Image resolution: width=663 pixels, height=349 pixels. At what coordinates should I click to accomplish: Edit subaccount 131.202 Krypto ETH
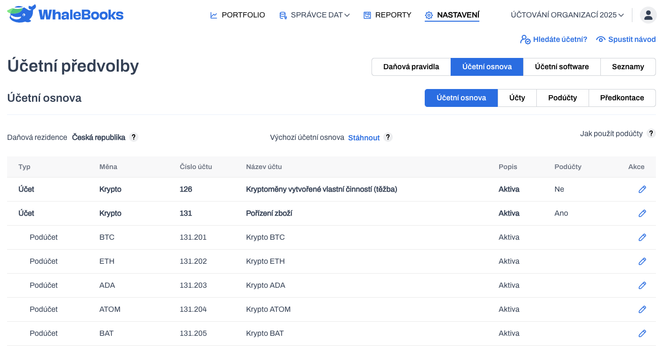642,261
